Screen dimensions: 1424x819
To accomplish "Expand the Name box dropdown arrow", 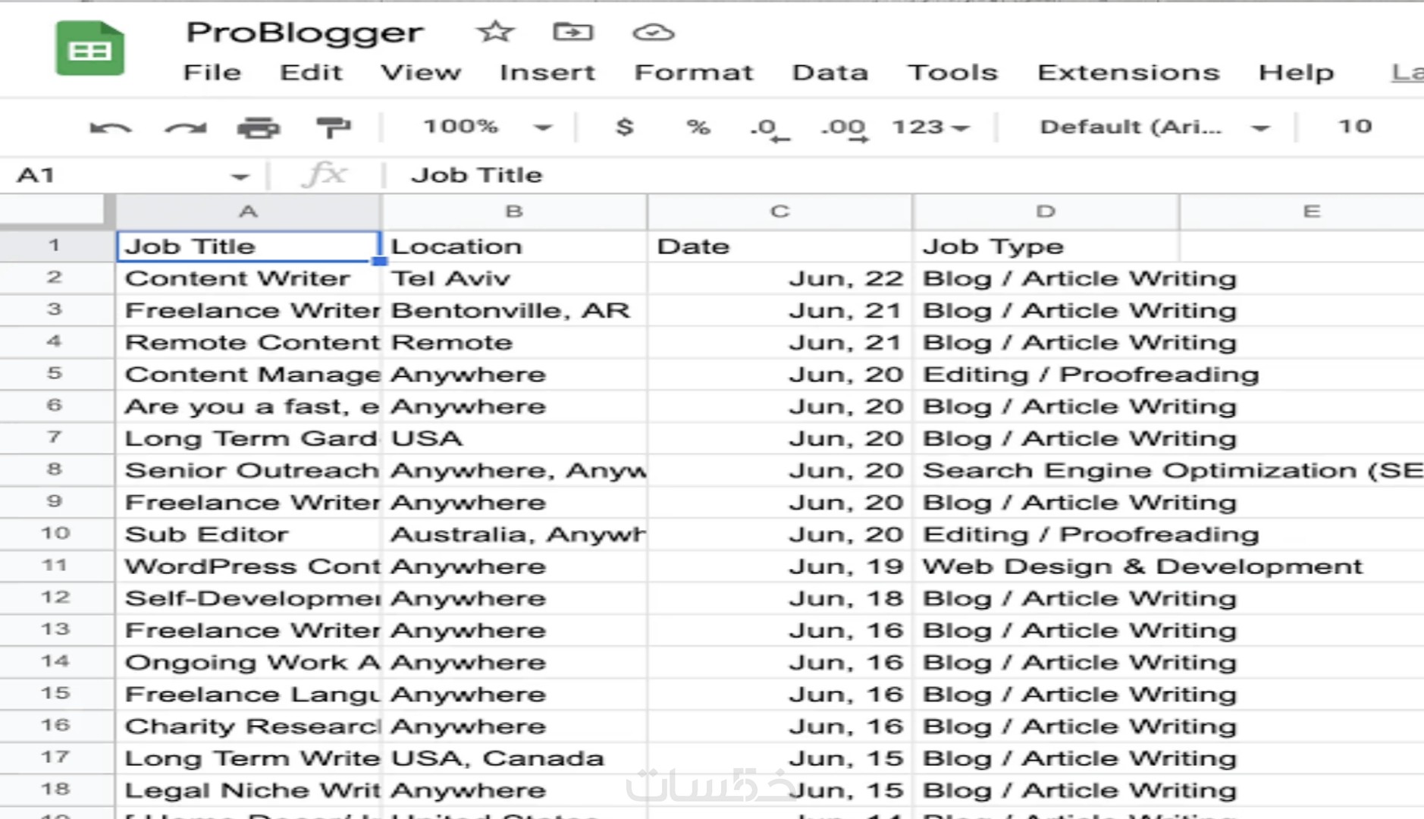I will [240, 177].
